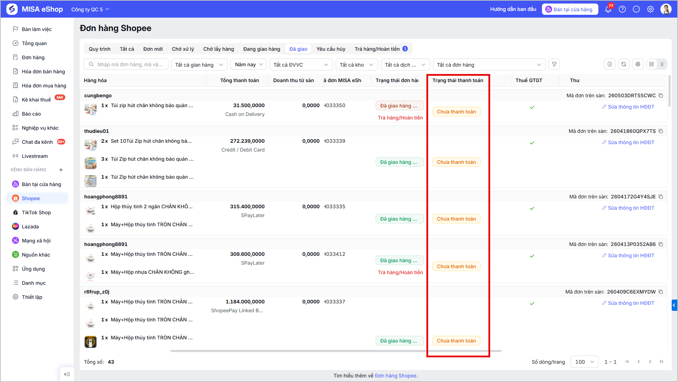Change rows per page from 100

pyautogui.click(x=584, y=362)
